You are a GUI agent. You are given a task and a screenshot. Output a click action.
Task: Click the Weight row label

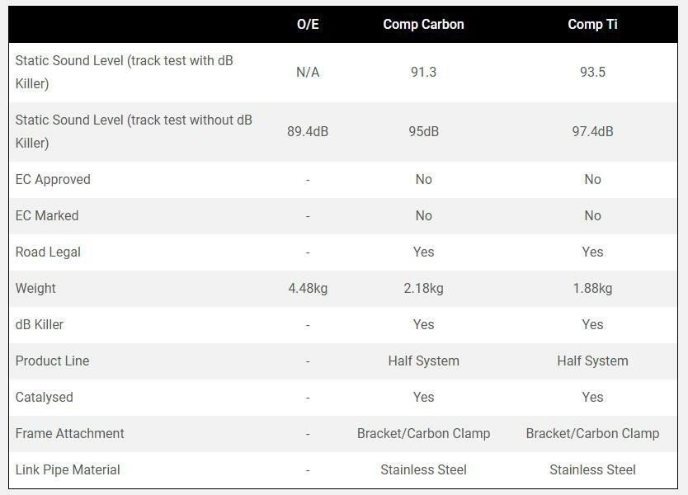tap(35, 289)
